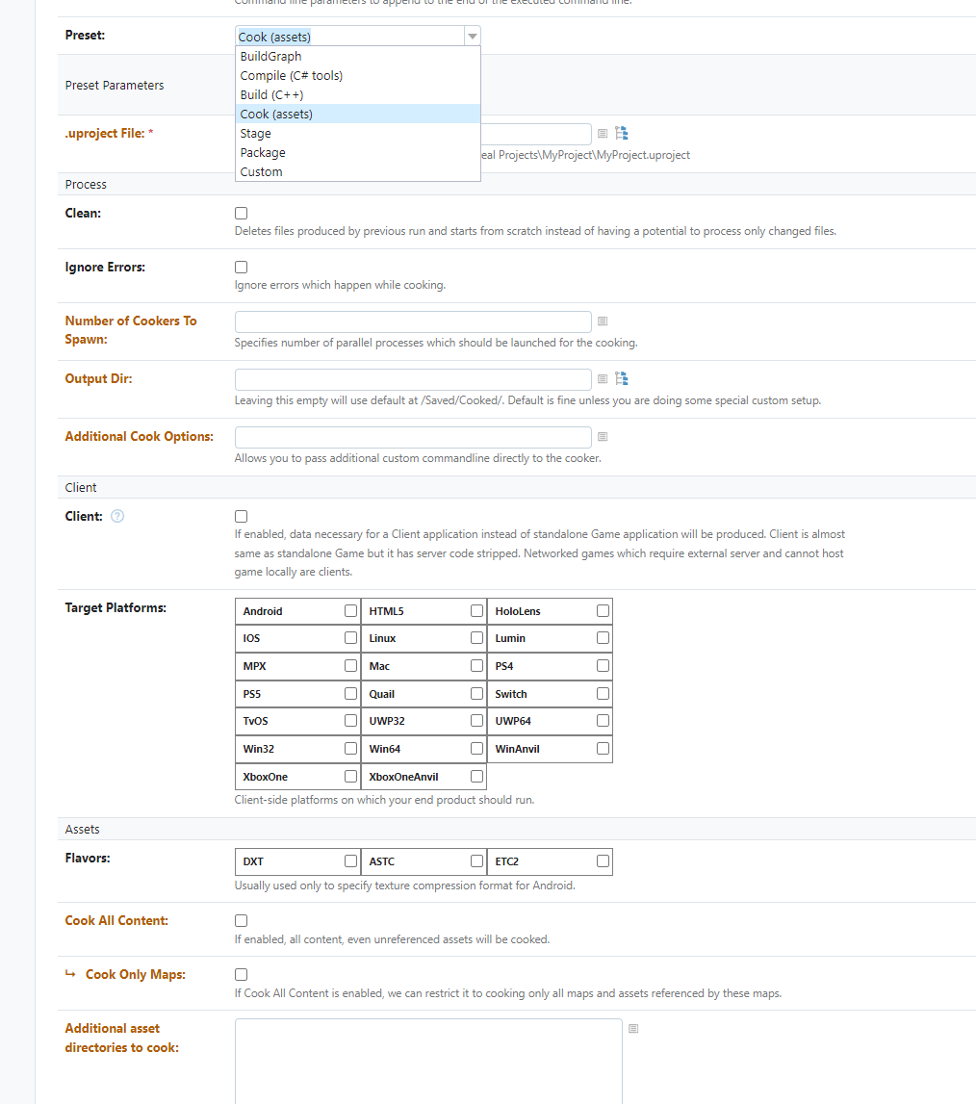Image resolution: width=976 pixels, height=1104 pixels.
Task: Check the DXT flavor
Action: click(x=350, y=861)
